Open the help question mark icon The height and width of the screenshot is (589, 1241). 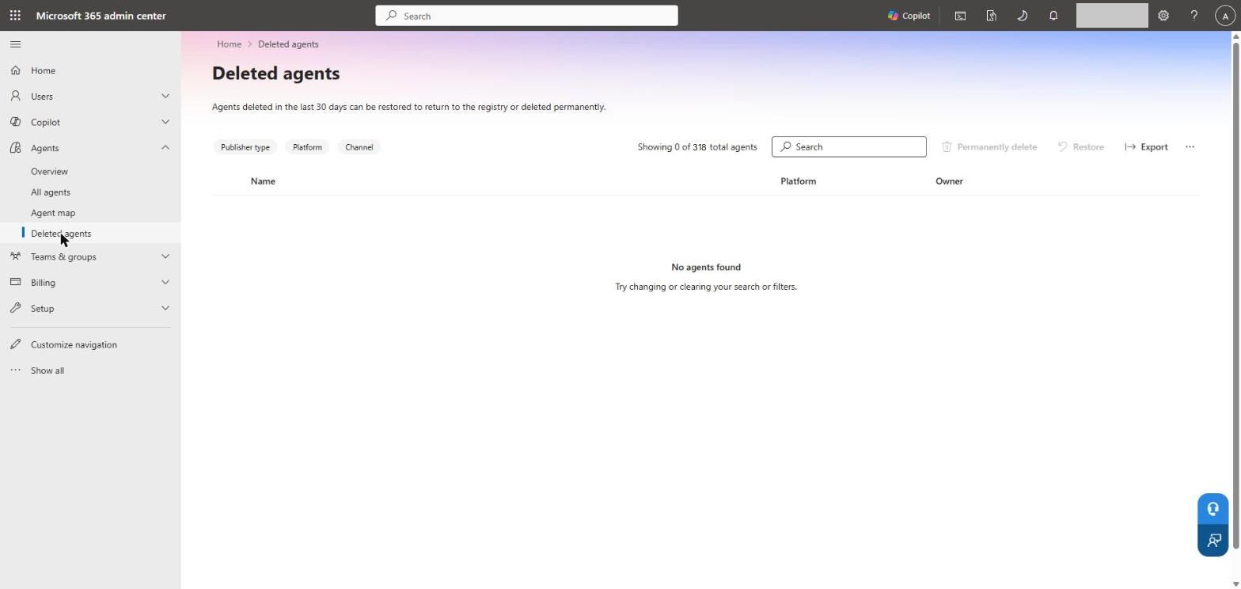pos(1194,16)
